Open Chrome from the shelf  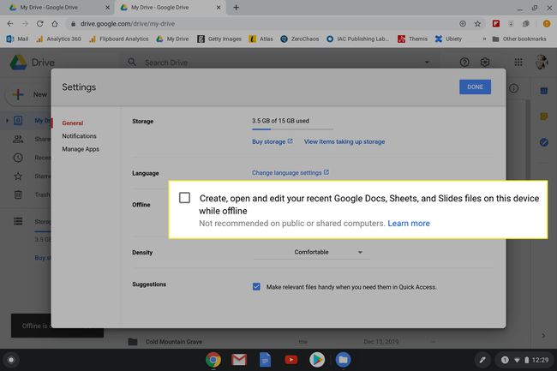[x=213, y=360]
